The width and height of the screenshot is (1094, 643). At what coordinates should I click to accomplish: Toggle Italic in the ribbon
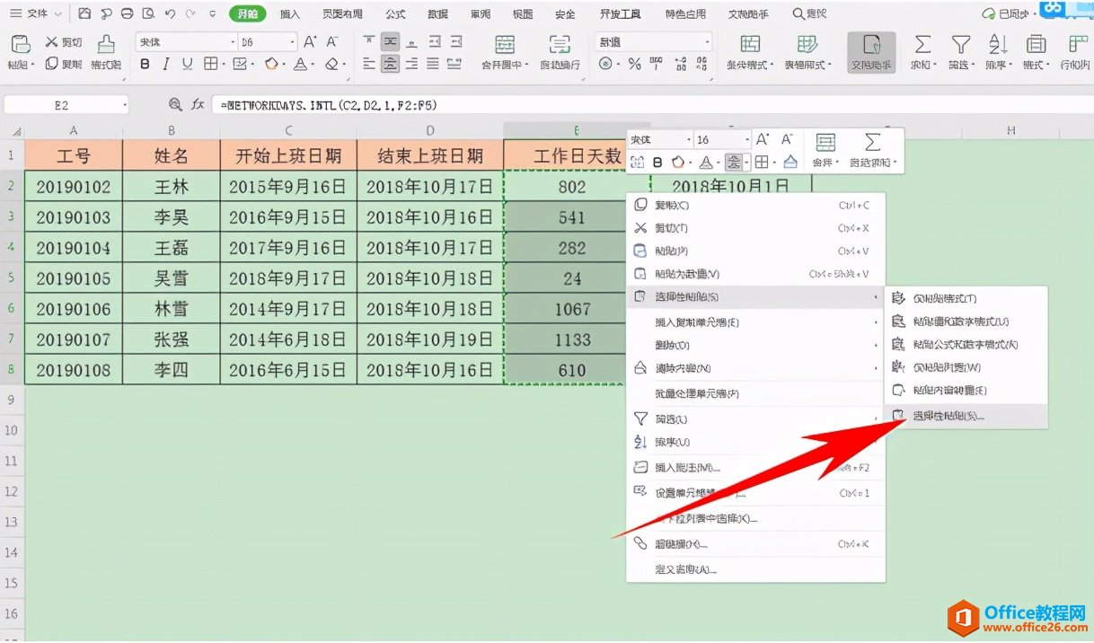pos(166,64)
